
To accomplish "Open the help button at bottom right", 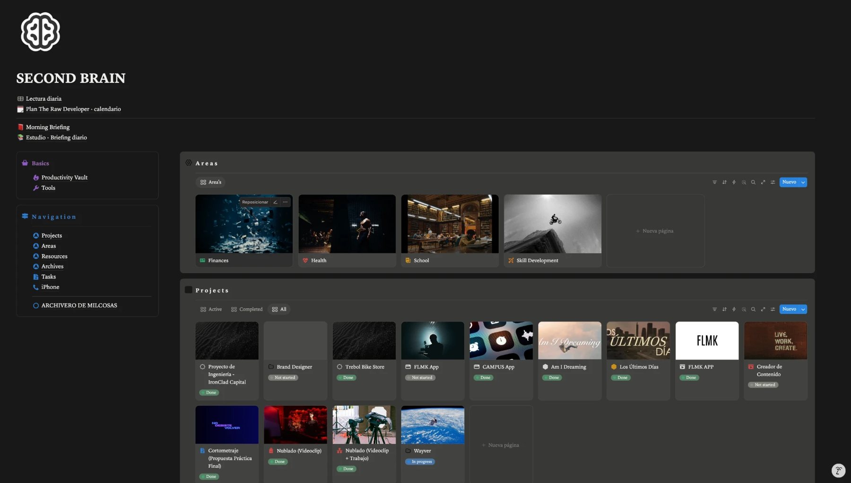I will click(x=838, y=470).
